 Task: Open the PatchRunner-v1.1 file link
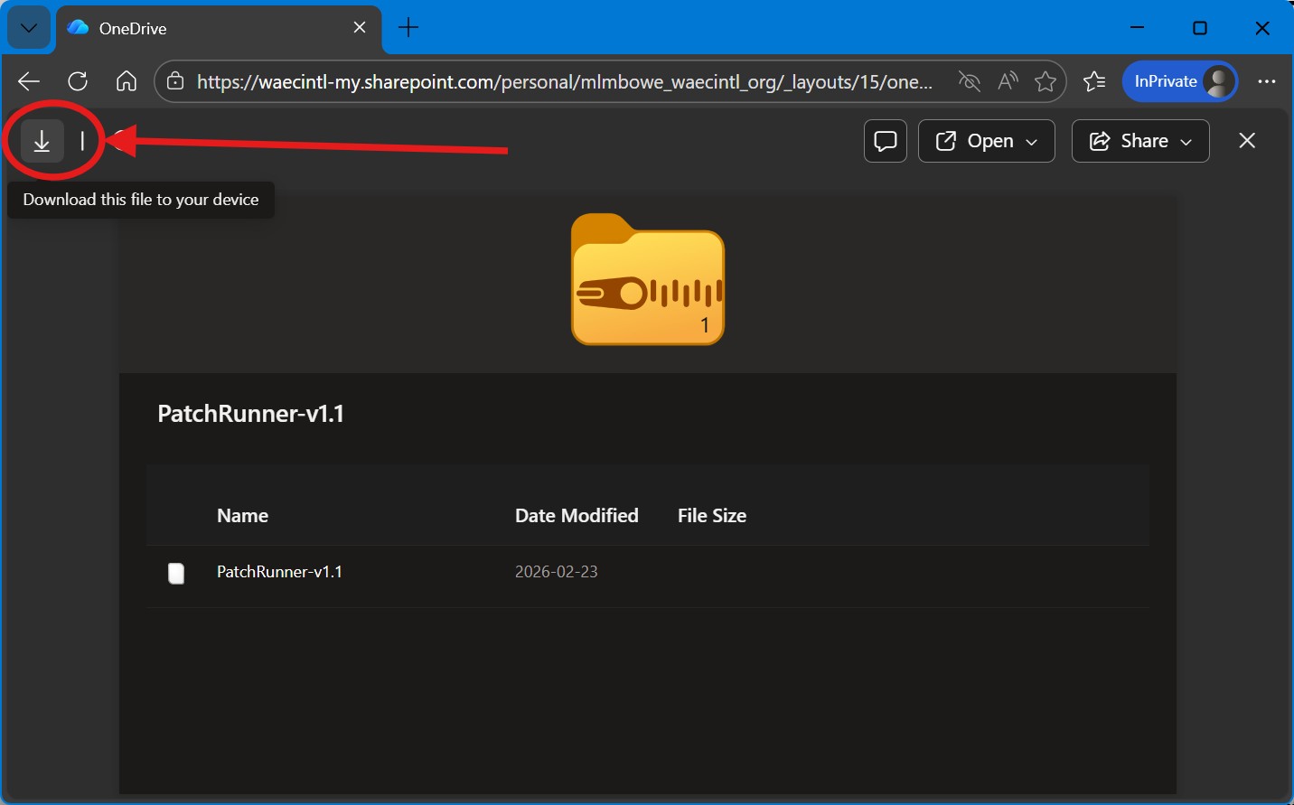(279, 571)
